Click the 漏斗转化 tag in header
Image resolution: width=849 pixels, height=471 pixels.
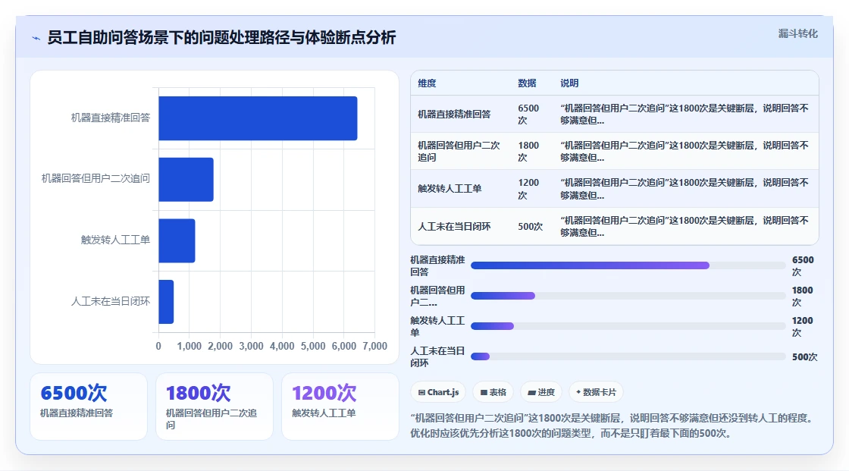(x=797, y=33)
